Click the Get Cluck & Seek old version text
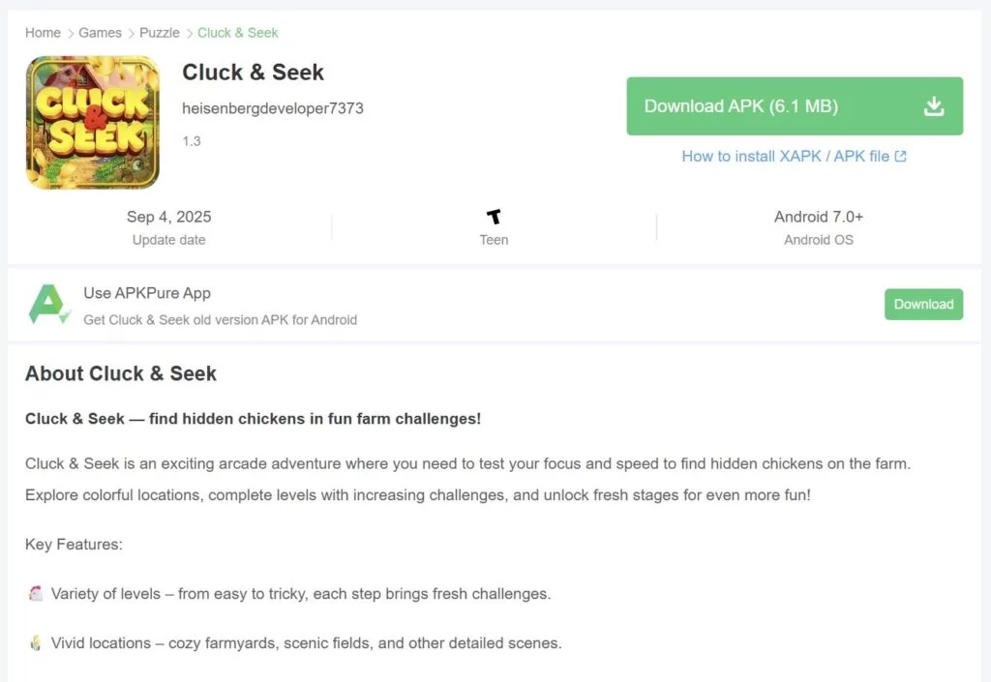The image size is (991, 682). (x=221, y=319)
